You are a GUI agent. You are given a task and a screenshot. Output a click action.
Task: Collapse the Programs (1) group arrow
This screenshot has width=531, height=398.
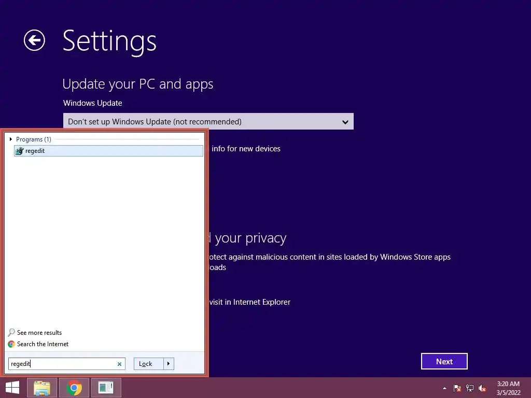click(x=11, y=139)
